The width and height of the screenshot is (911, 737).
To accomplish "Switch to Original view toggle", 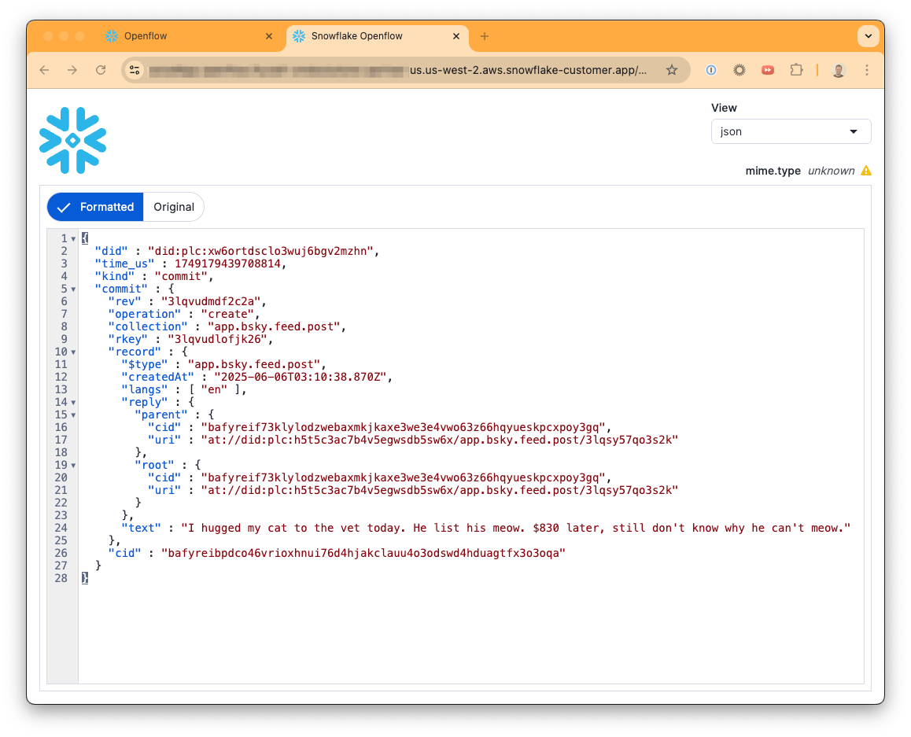I will click(174, 207).
